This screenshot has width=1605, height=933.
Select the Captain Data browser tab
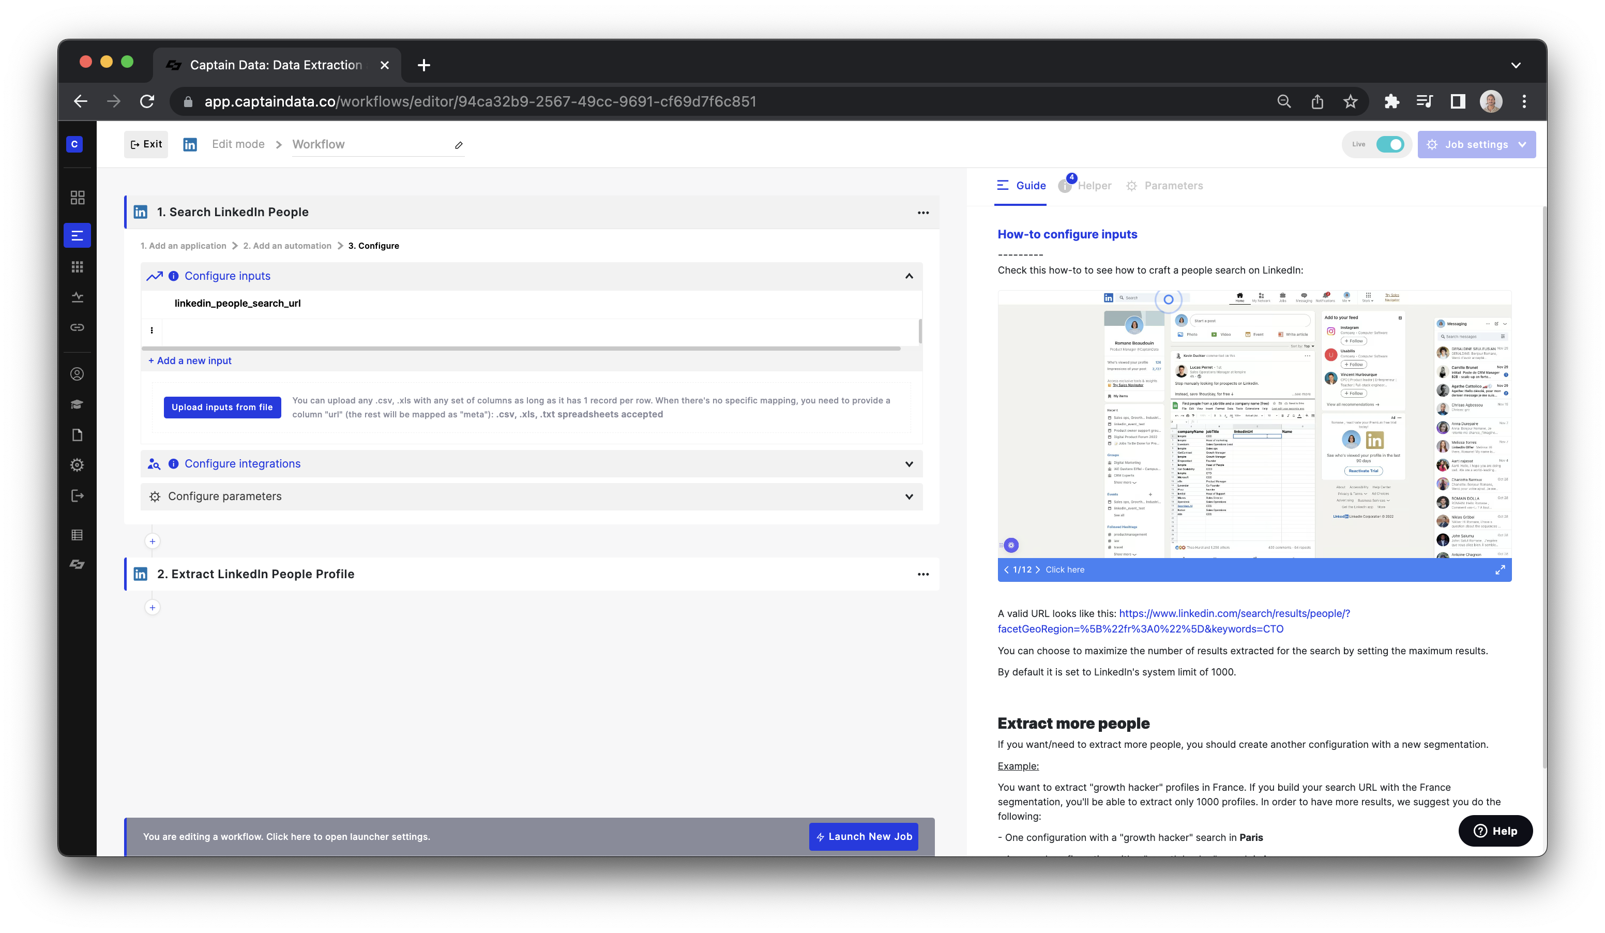[x=277, y=65]
